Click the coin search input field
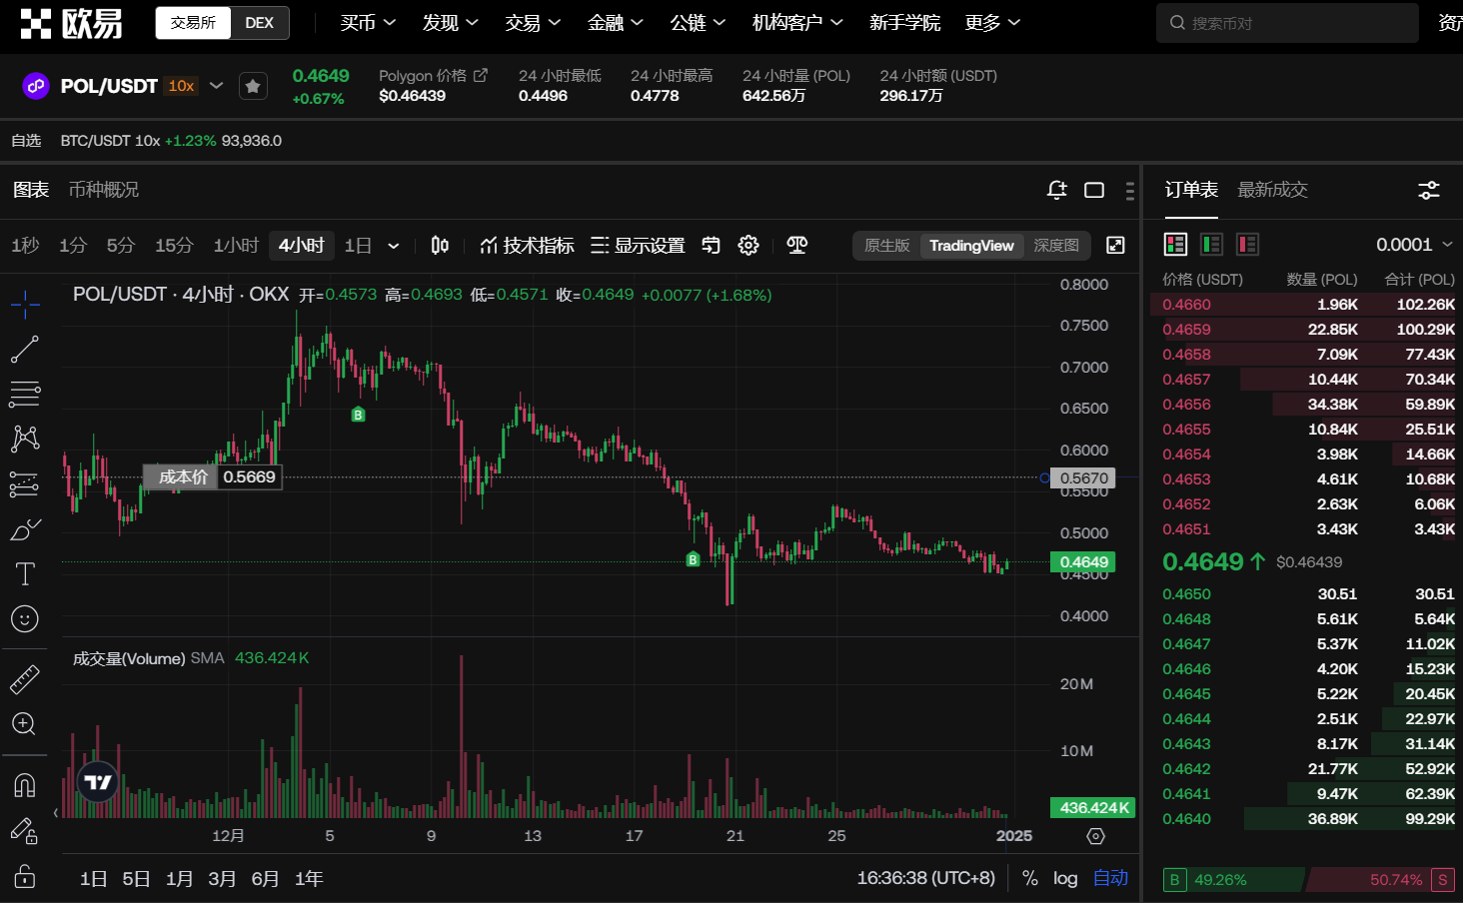1463x903 pixels. click(1289, 23)
